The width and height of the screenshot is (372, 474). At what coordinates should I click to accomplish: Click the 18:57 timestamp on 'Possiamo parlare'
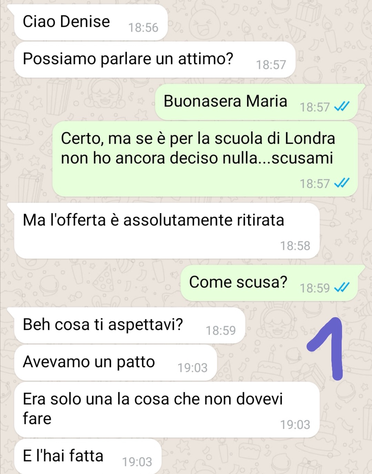pos(271,65)
